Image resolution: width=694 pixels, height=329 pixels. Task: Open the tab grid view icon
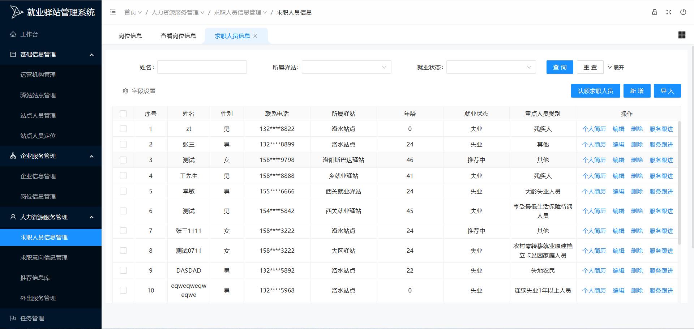click(682, 35)
